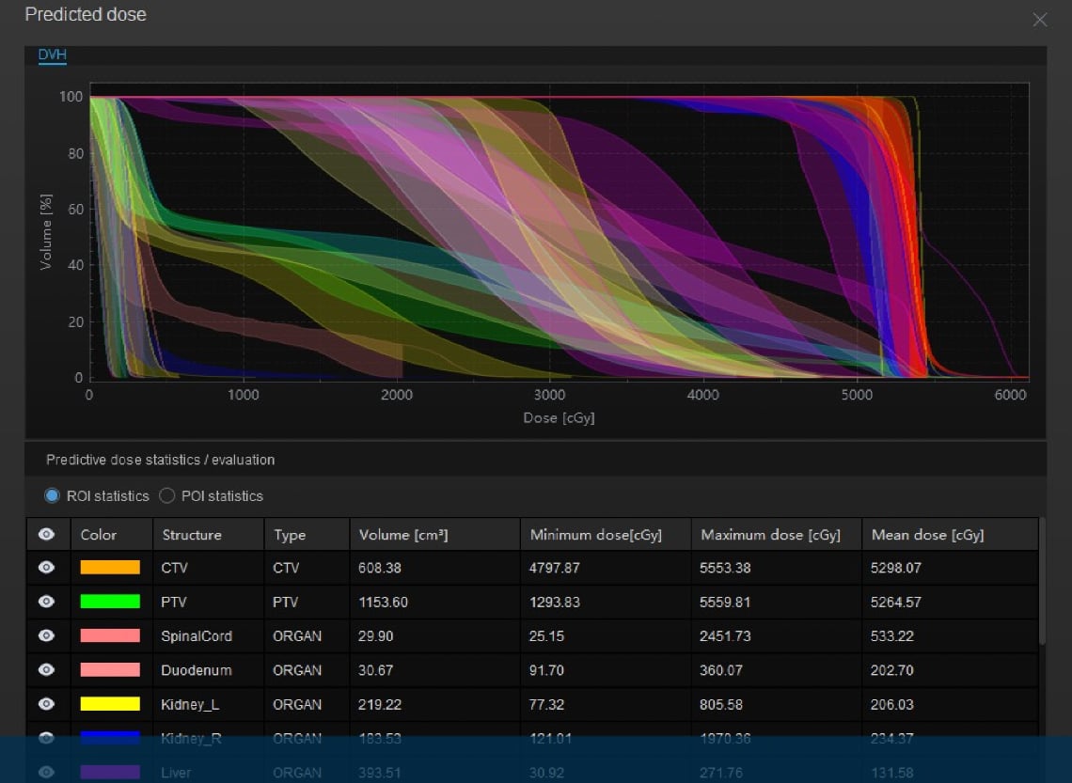Click Kidney_L maximum dose 805.58
The height and width of the screenshot is (783, 1072).
click(x=720, y=704)
